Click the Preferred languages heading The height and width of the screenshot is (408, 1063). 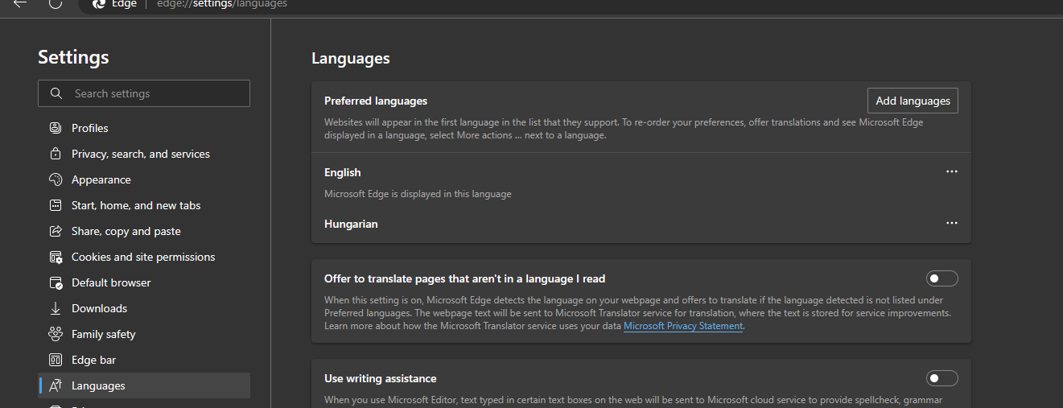tap(376, 101)
